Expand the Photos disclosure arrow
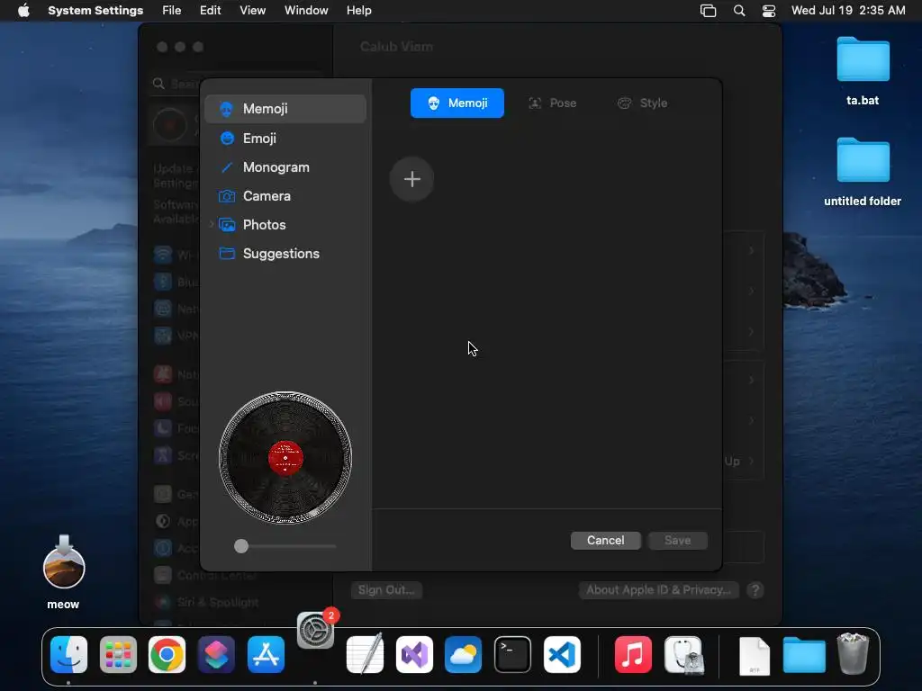 212,224
